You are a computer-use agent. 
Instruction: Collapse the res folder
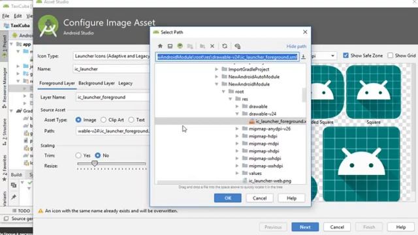pos(231,99)
